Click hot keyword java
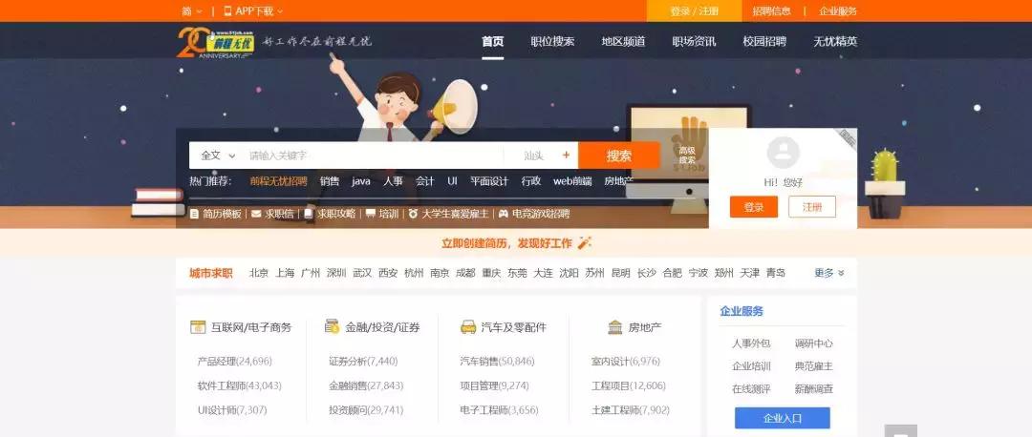This screenshot has width=1032, height=437. point(360,181)
